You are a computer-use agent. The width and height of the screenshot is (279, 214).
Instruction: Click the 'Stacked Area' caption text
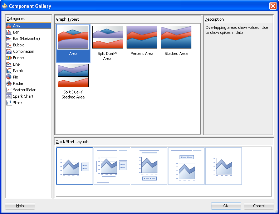coord(176,53)
